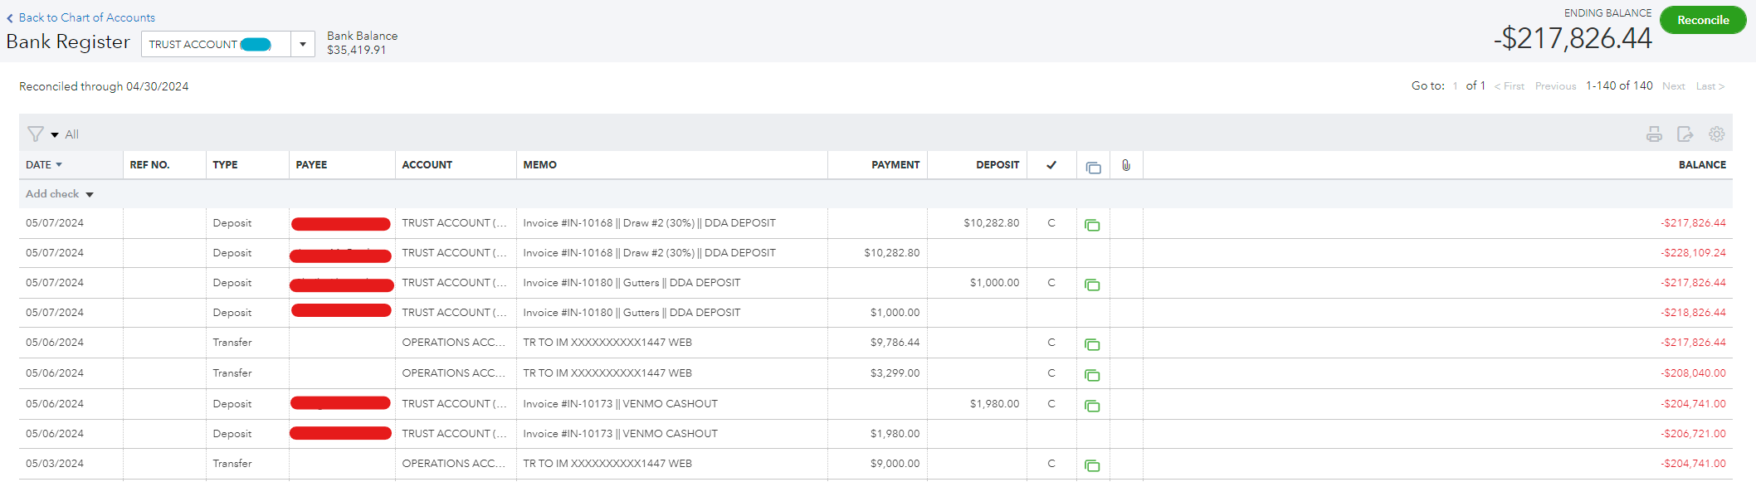Expand the Add check dropdown
1756x482 pixels.
(x=90, y=194)
